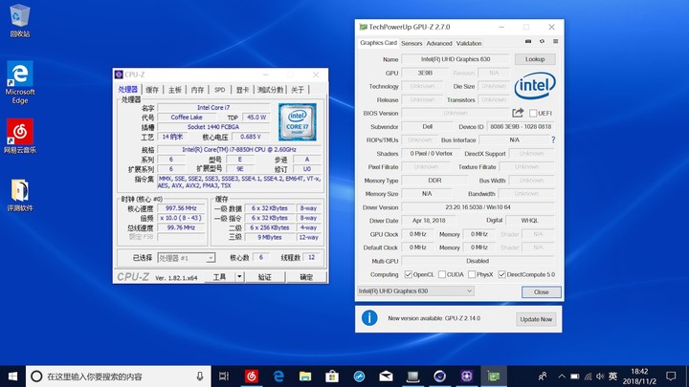The width and height of the screenshot is (689, 387).
Task: Click the Bus Interface question mark icon
Action: click(x=552, y=140)
